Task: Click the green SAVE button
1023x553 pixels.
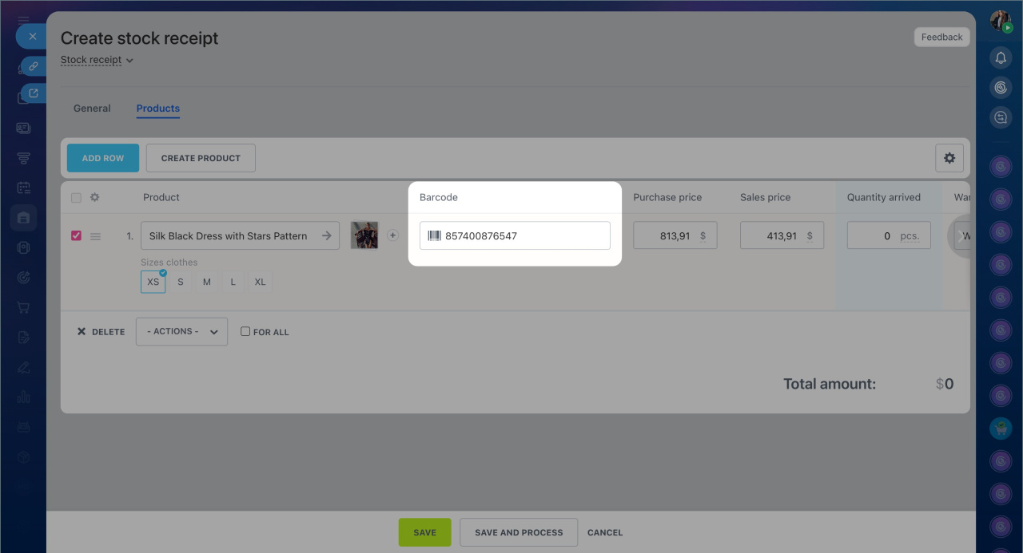Action: pos(424,532)
